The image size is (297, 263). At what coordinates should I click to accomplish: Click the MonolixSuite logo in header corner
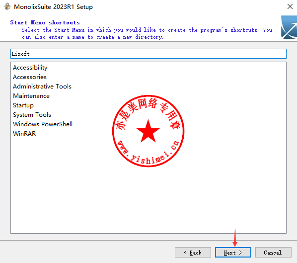click(x=289, y=27)
